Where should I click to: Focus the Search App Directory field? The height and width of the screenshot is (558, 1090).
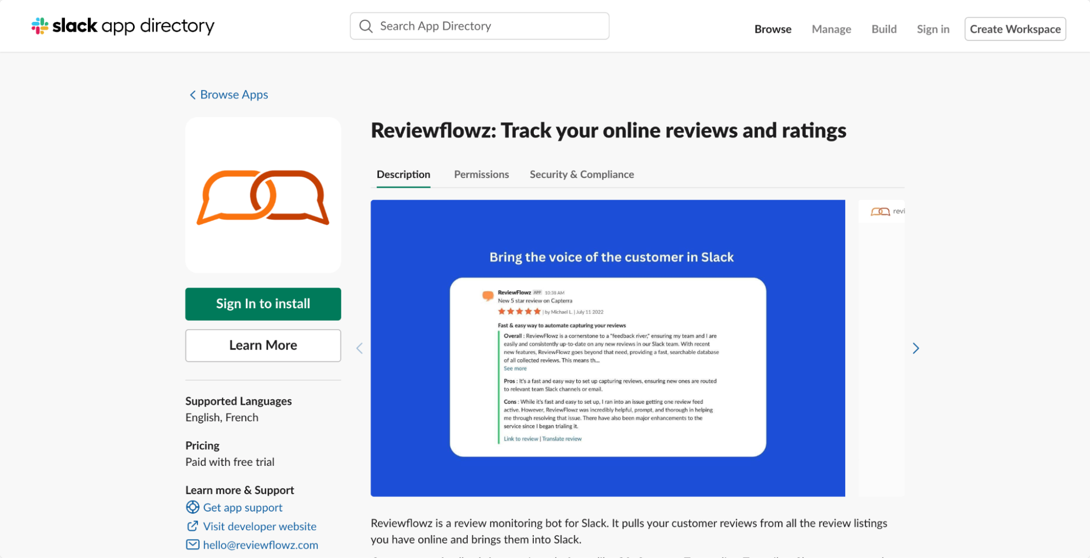click(480, 26)
